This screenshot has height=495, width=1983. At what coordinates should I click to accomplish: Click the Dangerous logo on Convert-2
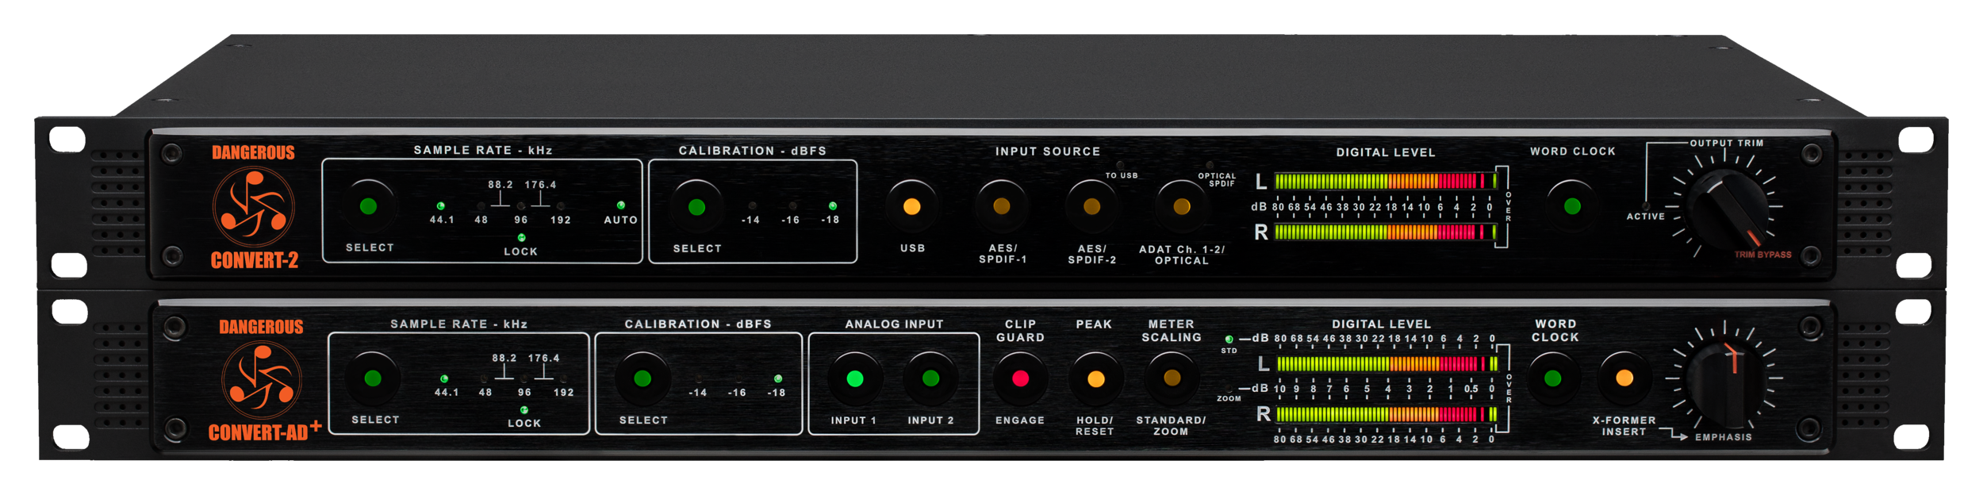tap(253, 208)
